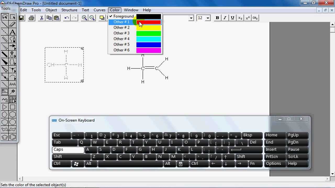Select the Atom-to-Atom mapping tool
This screenshot has height=188, width=335.
pyautogui.click(x=12, y=84)
